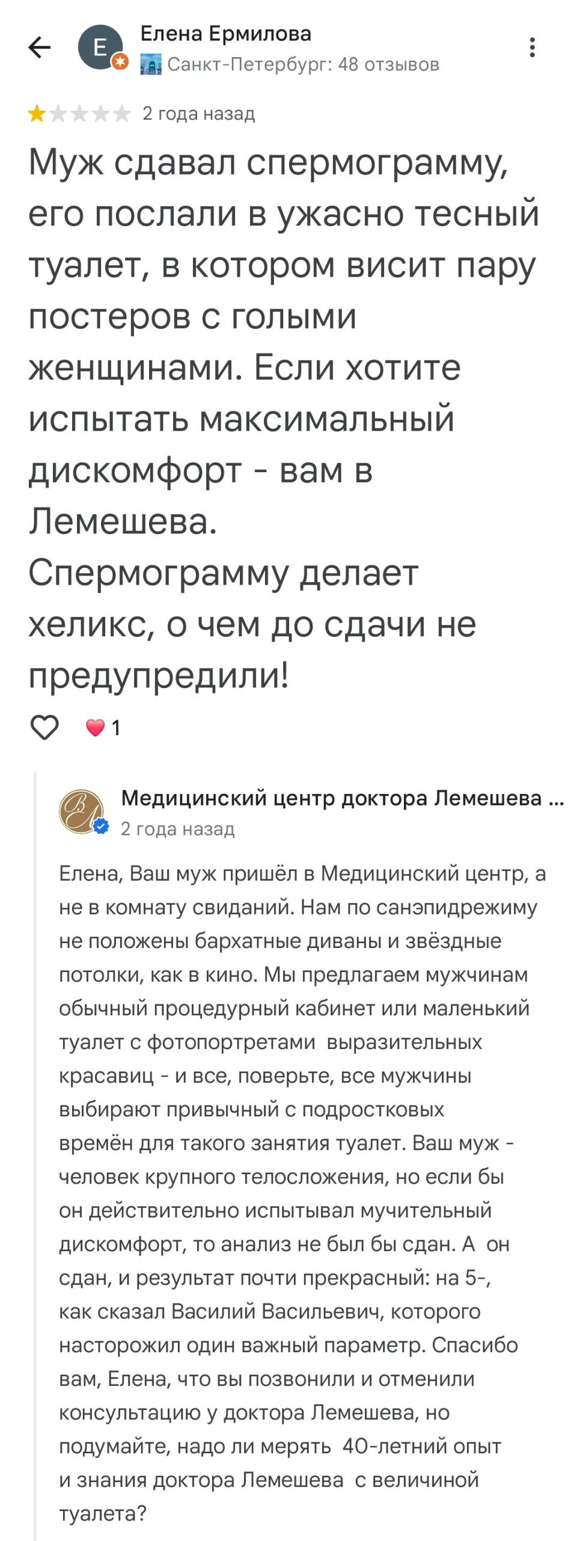577x1541 pixels.
Task: Select the third rating star
Action: (x=79, y=112)
